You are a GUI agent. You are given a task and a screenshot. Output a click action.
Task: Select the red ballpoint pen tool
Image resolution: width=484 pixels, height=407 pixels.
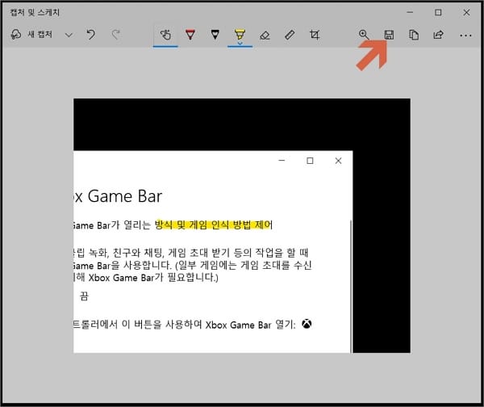190,35
